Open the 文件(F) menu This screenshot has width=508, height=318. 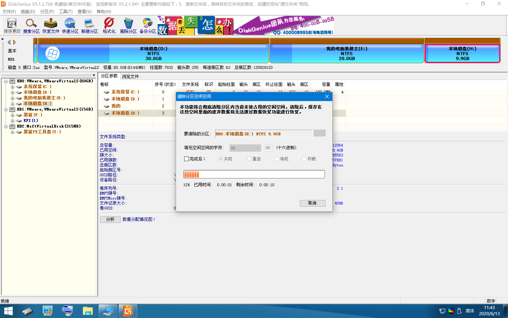[9, 12]
